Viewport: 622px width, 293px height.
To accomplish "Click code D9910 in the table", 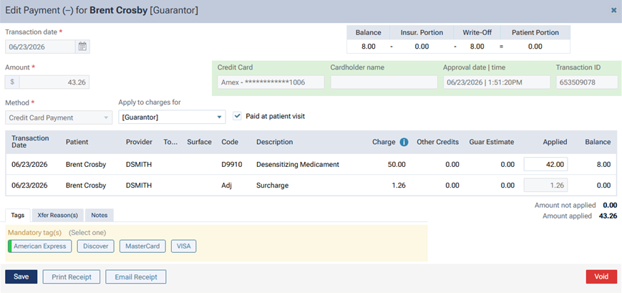I will click(x=232, y=164).
